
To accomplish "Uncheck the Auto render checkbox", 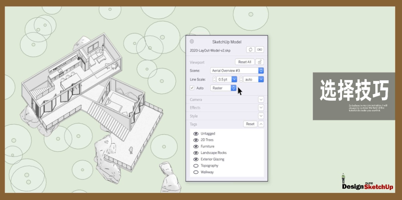I will point(192,88).
